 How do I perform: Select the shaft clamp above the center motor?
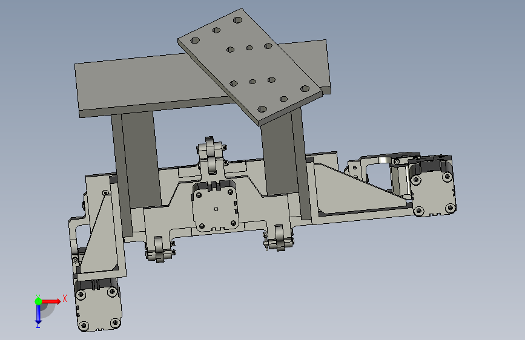[x=211, y=155]
